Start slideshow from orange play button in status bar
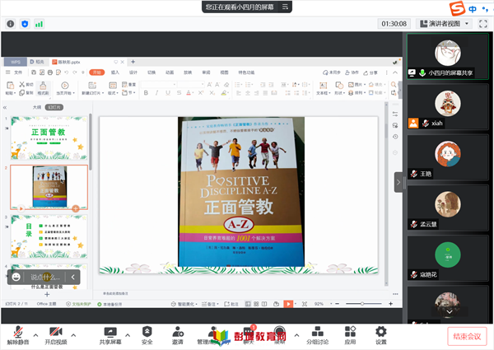This screenshot has height=350, width=494. click(x=288, y=304)
